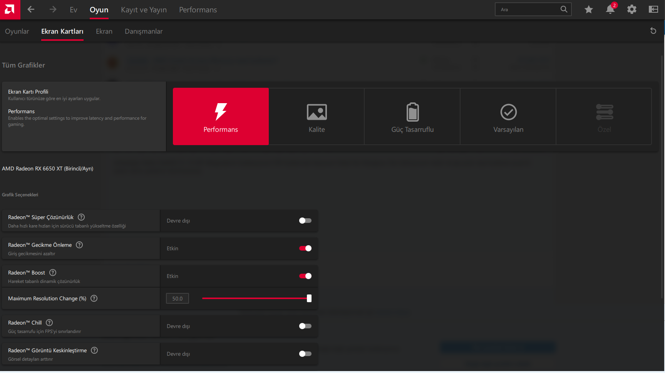Select the Kalite graphics profile
The image size is (665, 373).
coord(317,116)
